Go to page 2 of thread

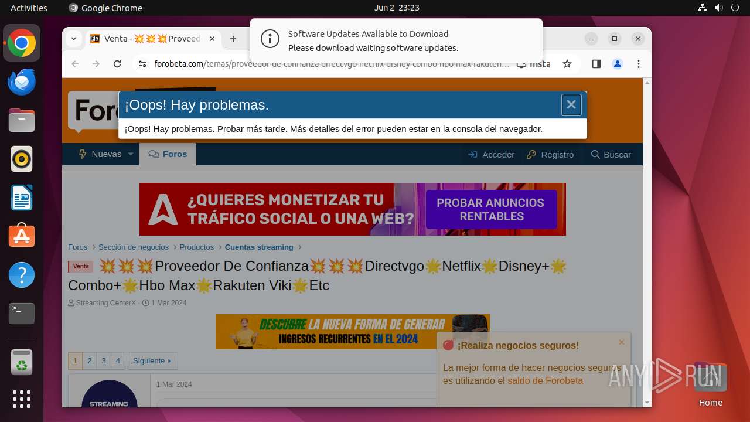click(x=89, y=361)
